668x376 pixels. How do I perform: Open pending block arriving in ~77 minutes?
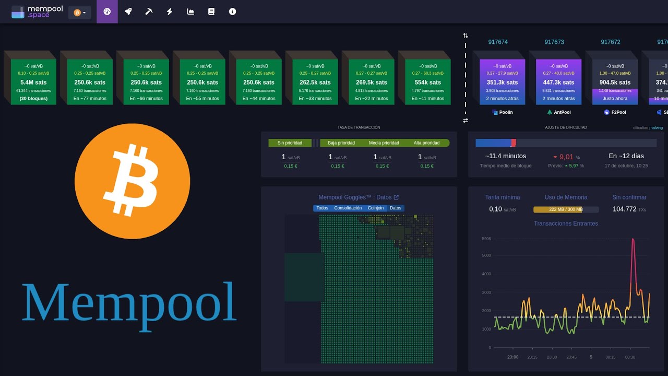pyautogui.click(x=89, y=82)
